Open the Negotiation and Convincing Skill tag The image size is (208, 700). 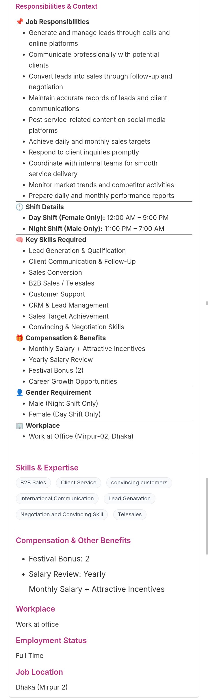pos(62,514)
